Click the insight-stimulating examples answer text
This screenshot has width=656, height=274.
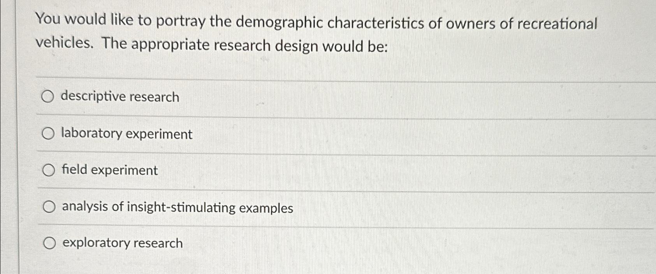(x=176, y=207)
